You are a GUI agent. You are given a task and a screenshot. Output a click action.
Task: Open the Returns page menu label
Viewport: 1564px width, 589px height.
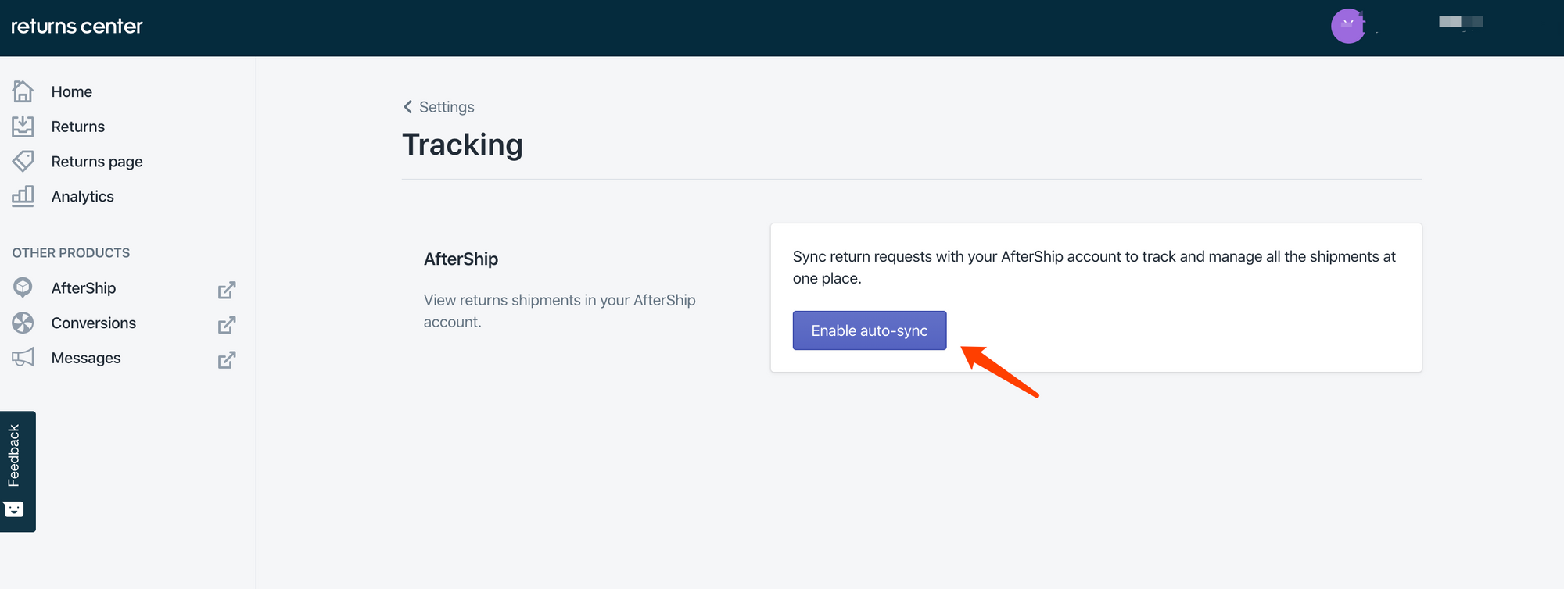click(97, 162)
